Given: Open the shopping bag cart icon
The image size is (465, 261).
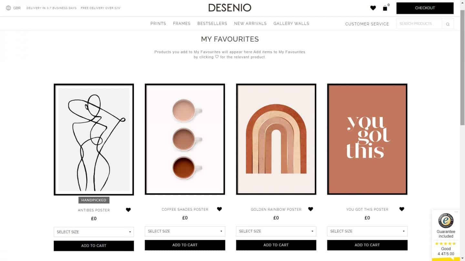Looking at the screenshot, I should click(385, 8).
